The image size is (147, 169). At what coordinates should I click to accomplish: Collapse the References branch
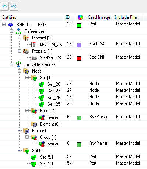(x=11, y=31)
